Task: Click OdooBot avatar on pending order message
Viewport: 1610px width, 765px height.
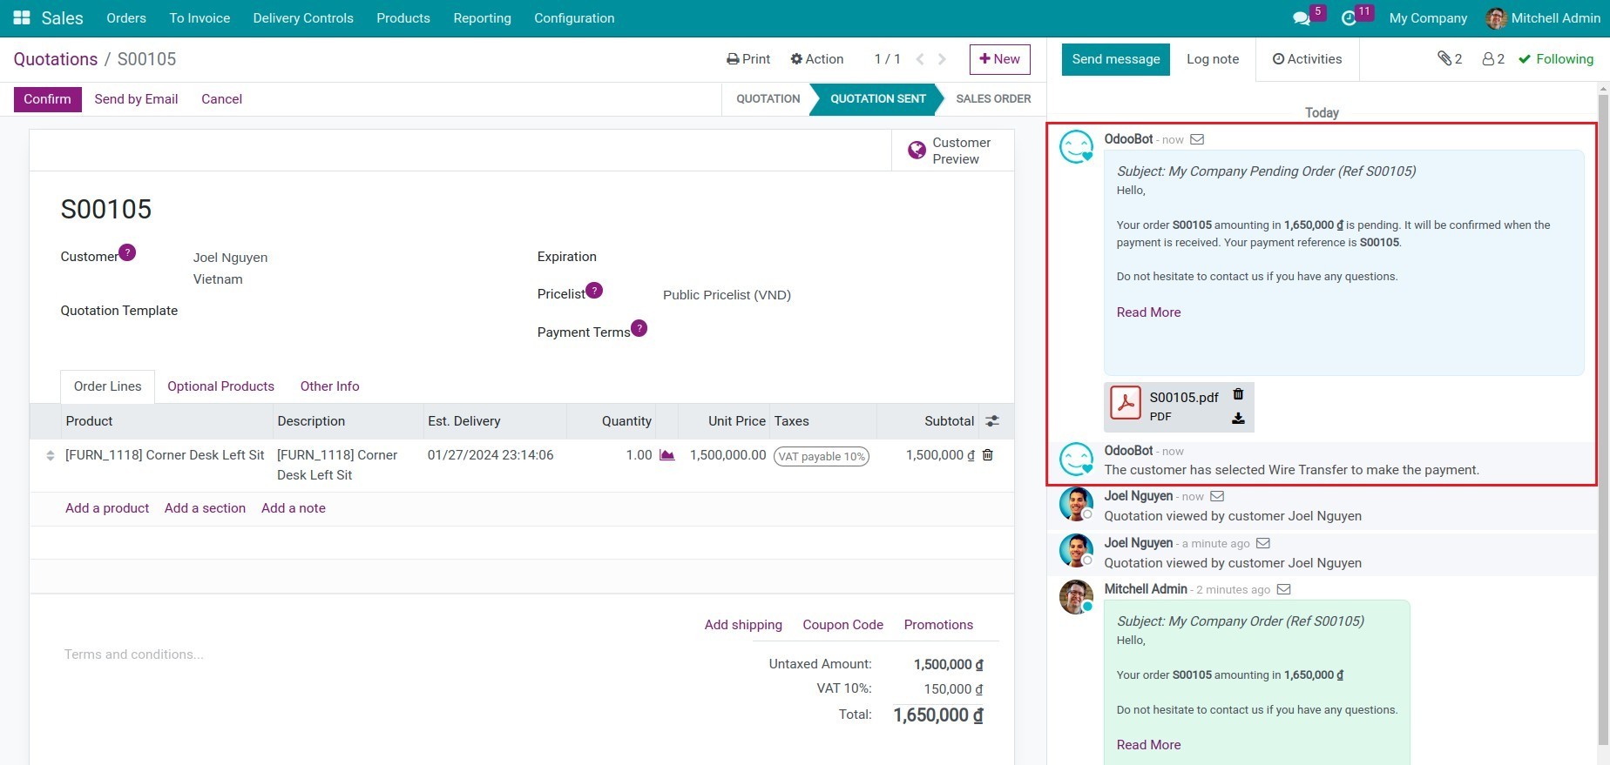Action: (x=1076, y=147)
